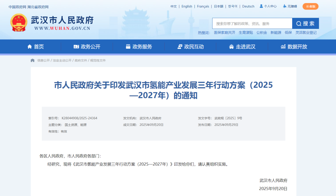Click the 公积金 hot search keyword
336x196 pixels.
click(261, 32)
